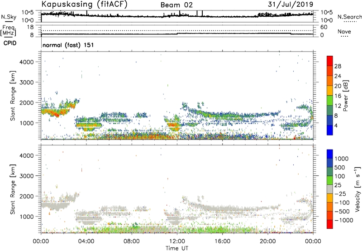
Task: Click the '28' power colorbar tick
Action: pos(338,66)
